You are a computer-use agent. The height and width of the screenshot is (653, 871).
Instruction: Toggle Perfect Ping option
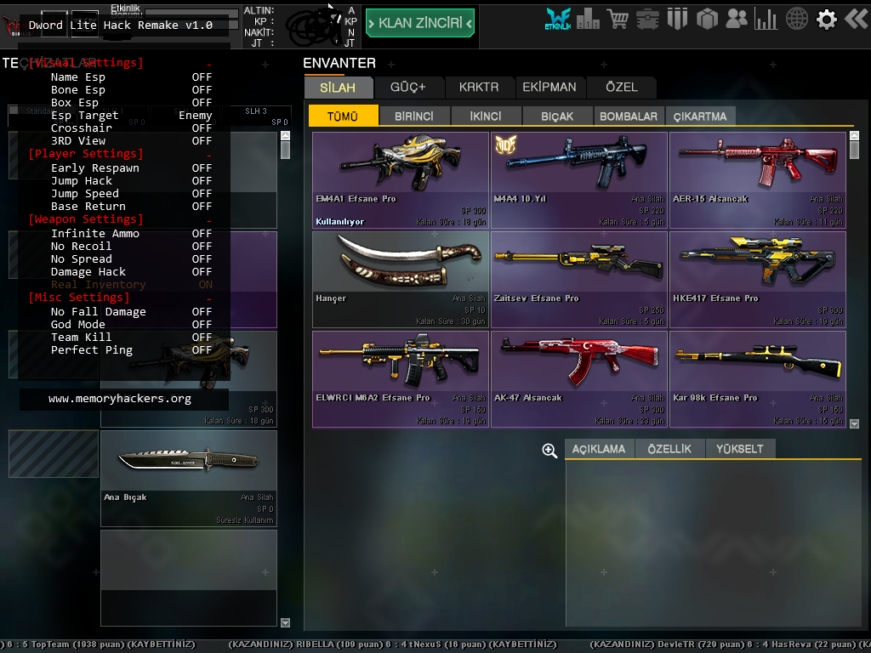pos(131,350)
